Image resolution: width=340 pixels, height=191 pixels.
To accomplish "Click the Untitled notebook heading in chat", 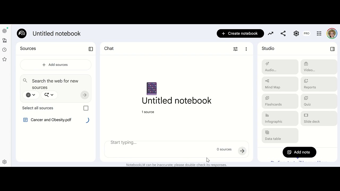I will pos(177,101).
